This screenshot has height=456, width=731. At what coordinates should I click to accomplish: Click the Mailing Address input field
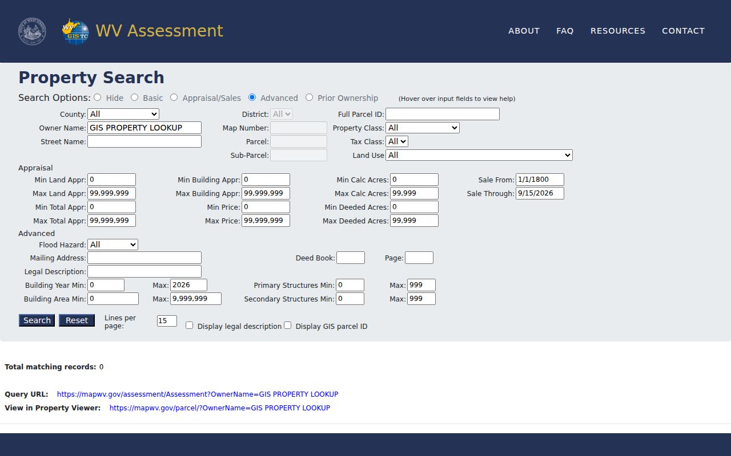point(144,258)
